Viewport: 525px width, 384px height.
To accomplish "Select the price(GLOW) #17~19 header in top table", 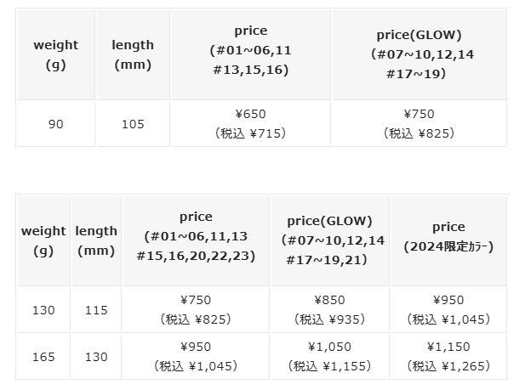I will (x=419, y=55).
